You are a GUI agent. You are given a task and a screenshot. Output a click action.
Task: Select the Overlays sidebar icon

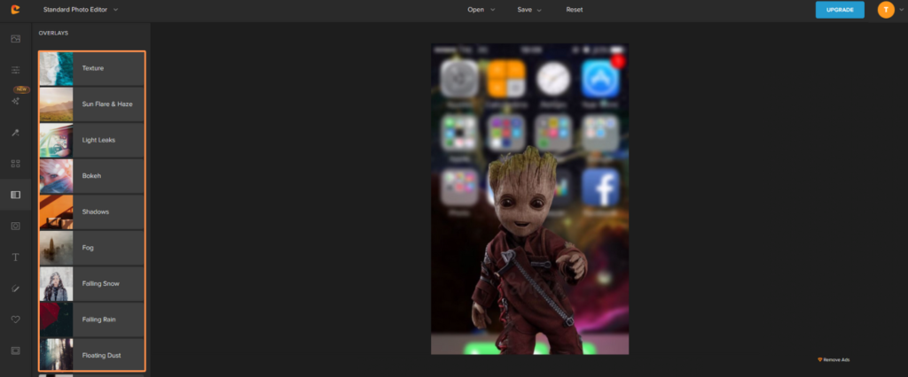coord(16,195)
